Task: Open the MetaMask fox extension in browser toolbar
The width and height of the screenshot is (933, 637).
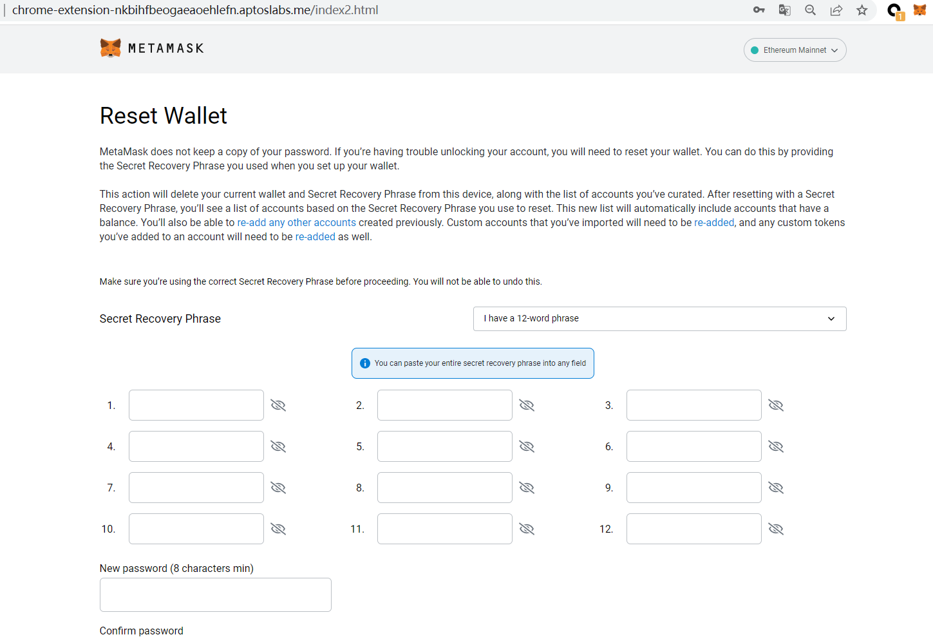Action: (x=919, y=10)
